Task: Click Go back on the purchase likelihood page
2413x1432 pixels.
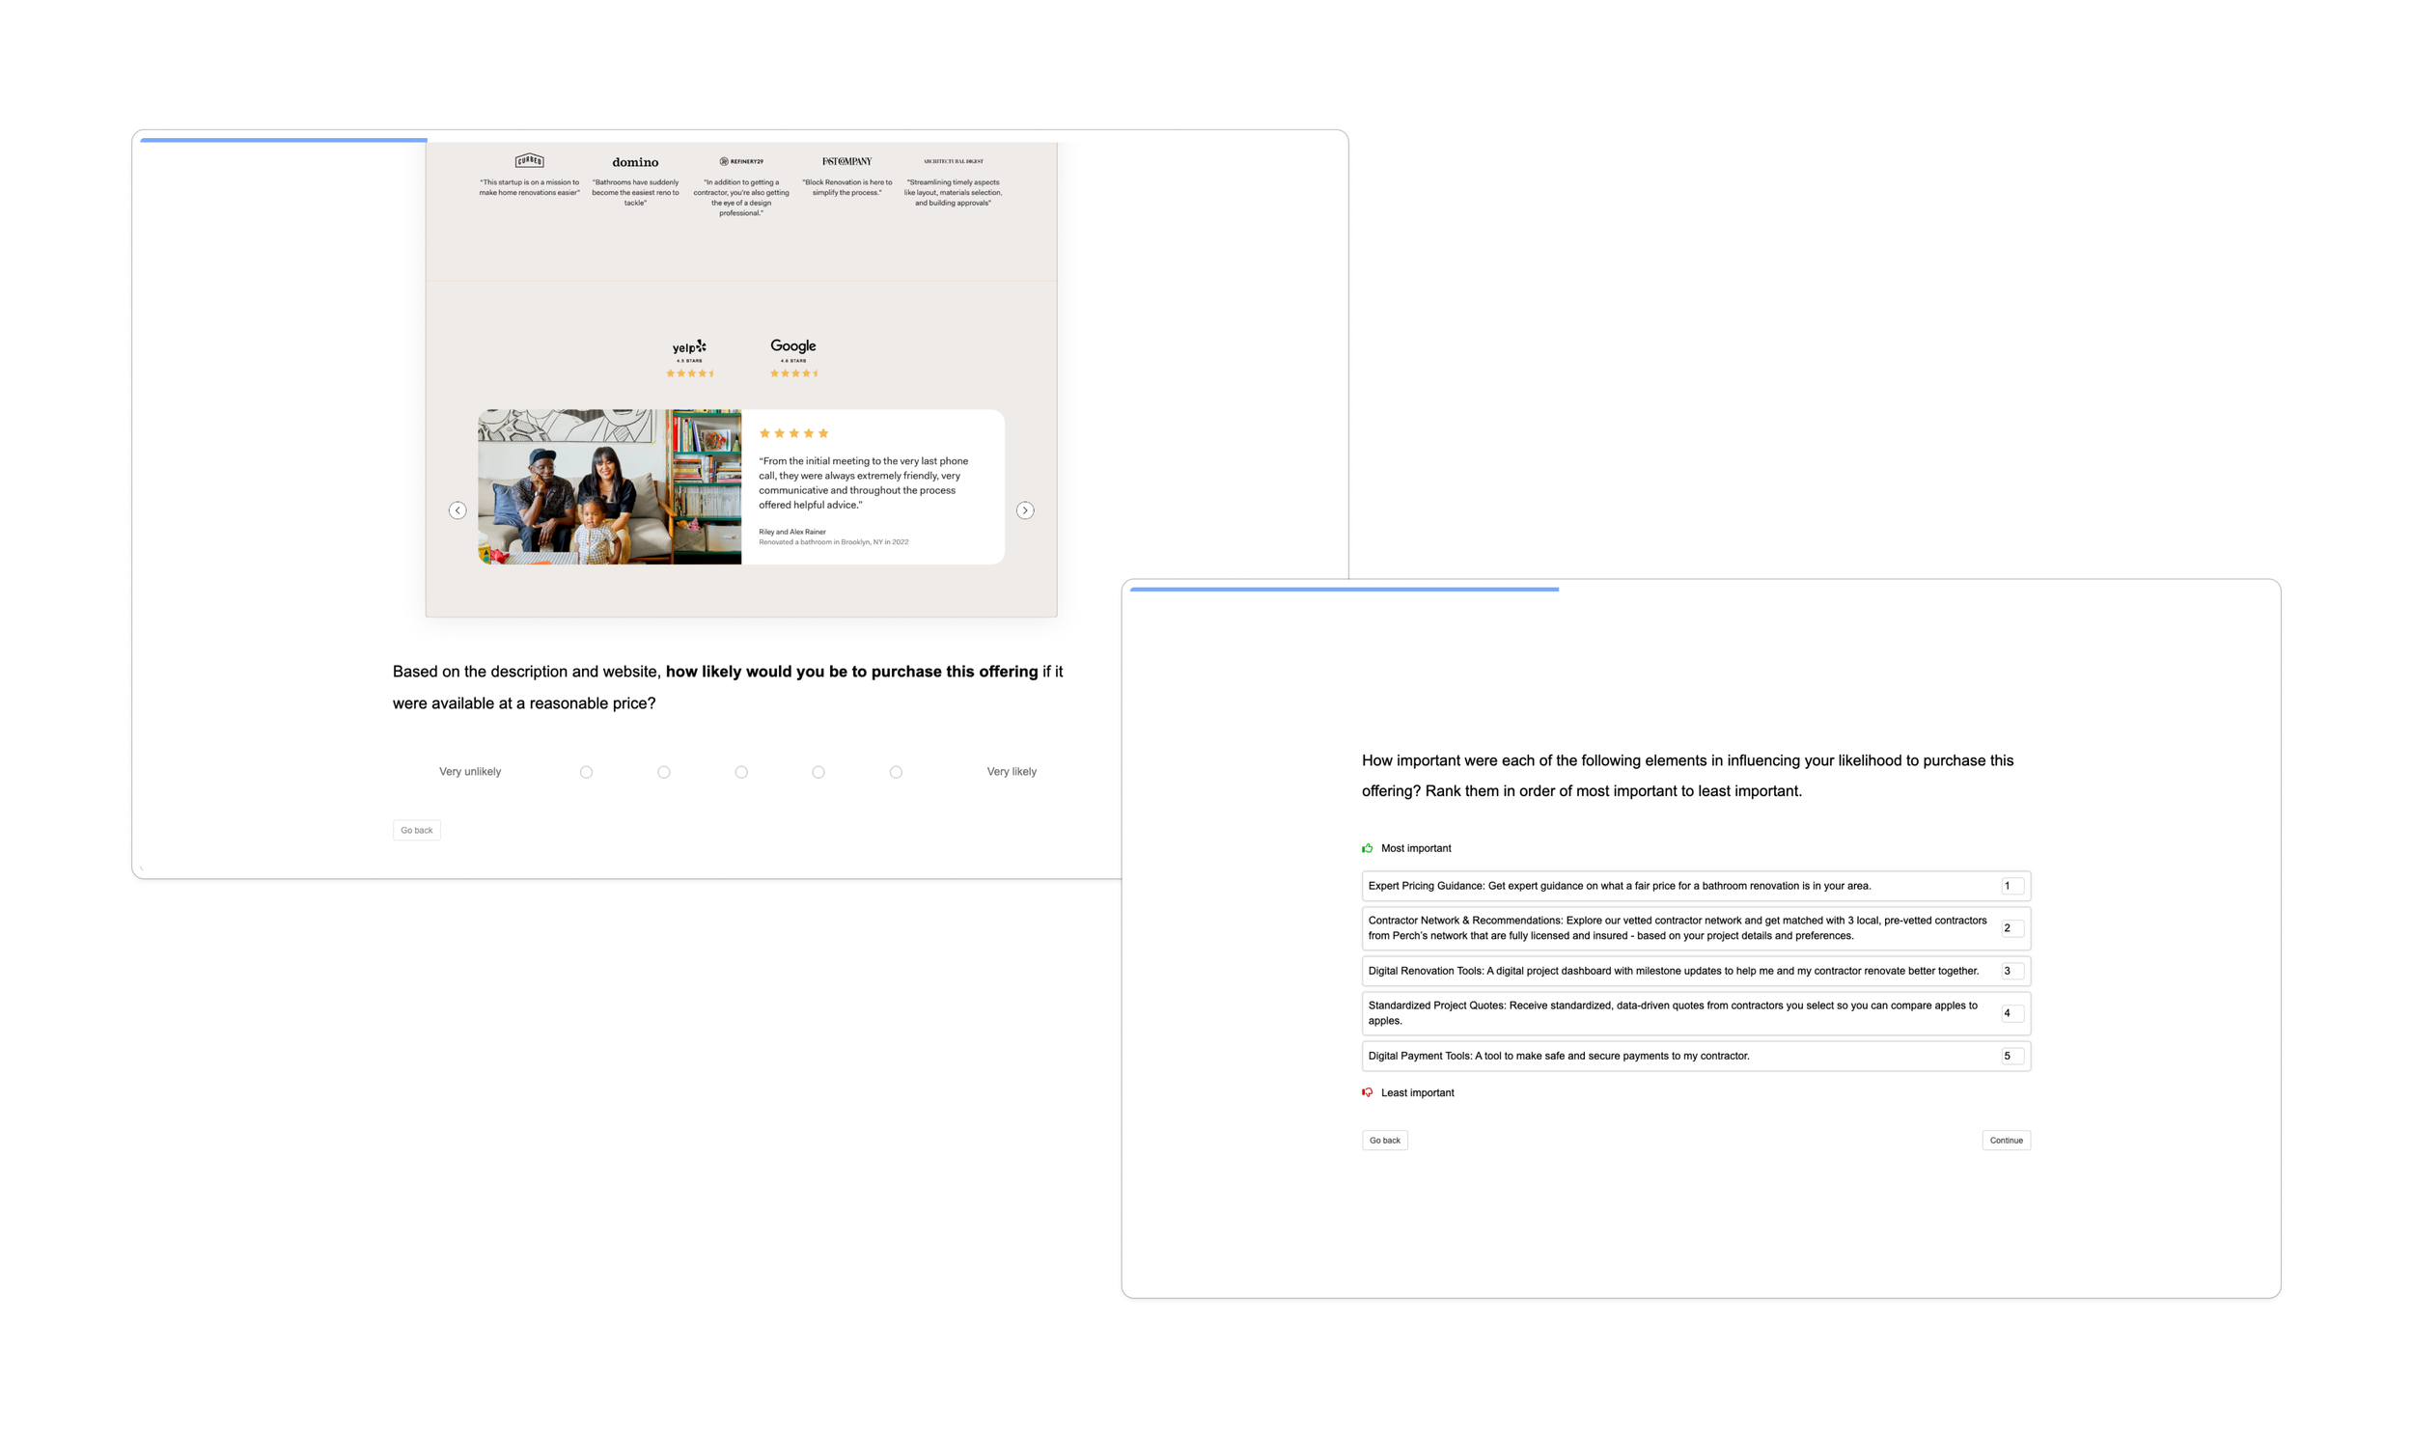Action: [417, 830]
